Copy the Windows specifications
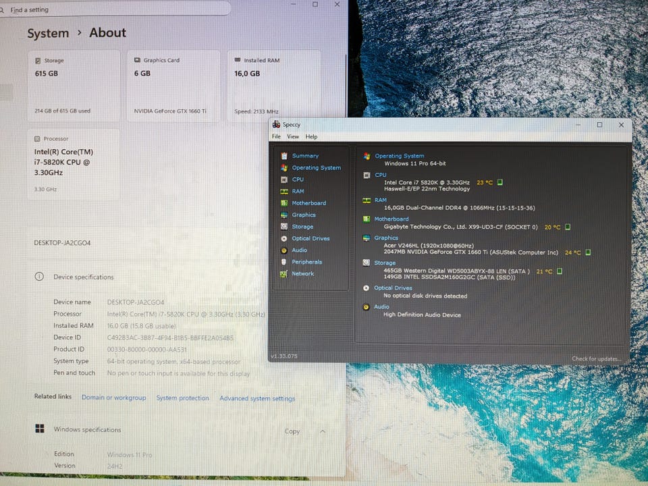Image resolution: width=648 pixels, height=486 pixels. pyautogui.click(x=292, y=431)
